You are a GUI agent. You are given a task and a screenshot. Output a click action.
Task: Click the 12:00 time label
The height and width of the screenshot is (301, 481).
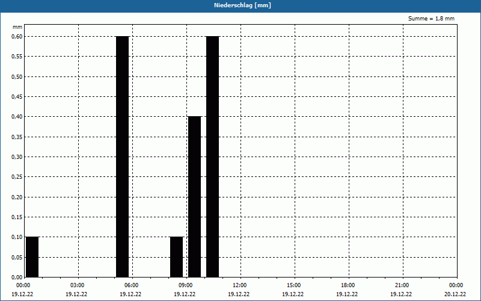[x=240, y=285]
